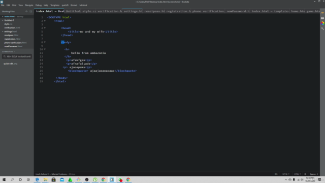Open Live Preview lightning bolt icon
This screenshot has height=183, width=325.
click(x=322, y=13)
